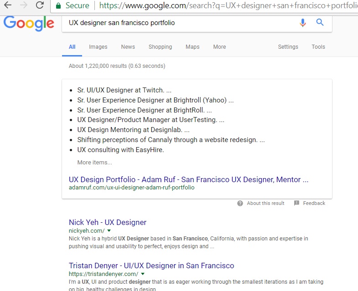Click the adamruf.com green URL
This screenshot has width=358, height=291.
point(131,188)
